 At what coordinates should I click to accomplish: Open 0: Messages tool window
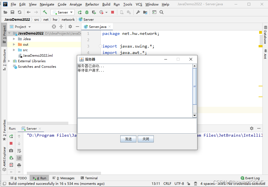pos(63,178)
